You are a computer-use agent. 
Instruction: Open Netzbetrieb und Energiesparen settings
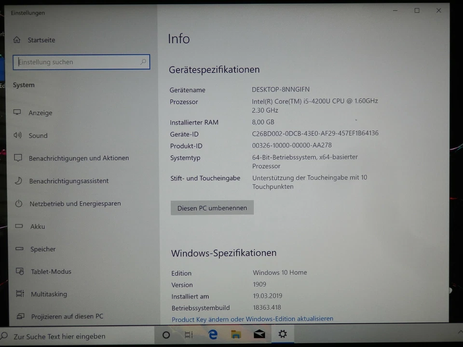(x=76, y=203)
